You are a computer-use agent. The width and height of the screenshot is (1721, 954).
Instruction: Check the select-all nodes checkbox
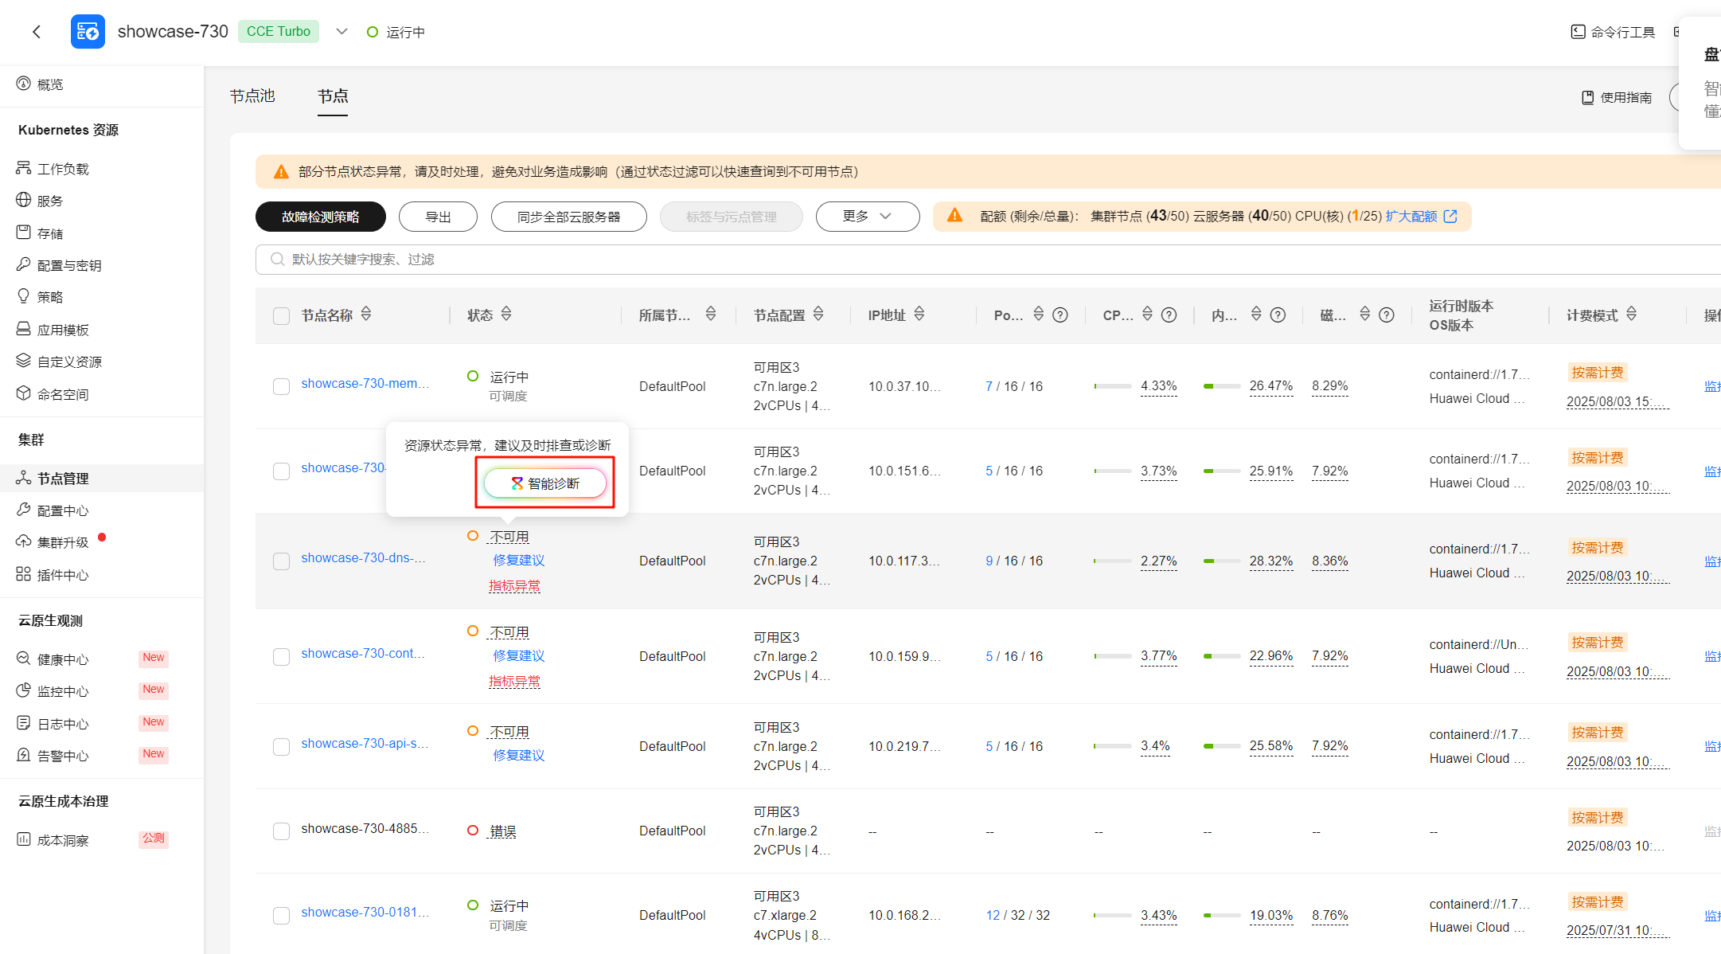coord(281,316)
